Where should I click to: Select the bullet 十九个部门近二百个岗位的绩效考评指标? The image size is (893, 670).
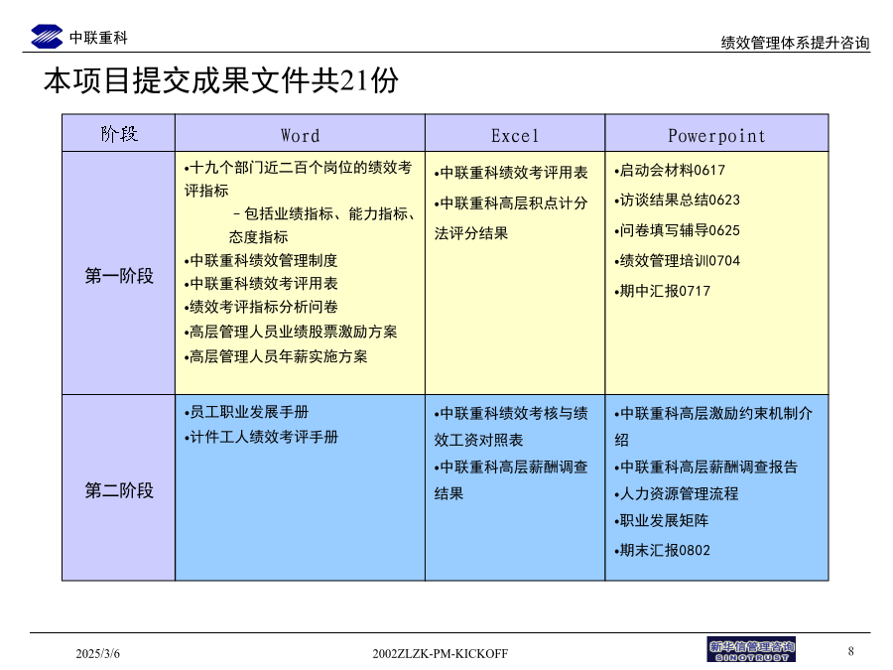click(x=298, y=179)
